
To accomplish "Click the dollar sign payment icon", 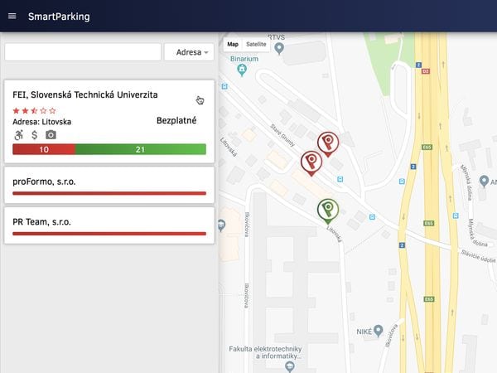I will 35,135.
